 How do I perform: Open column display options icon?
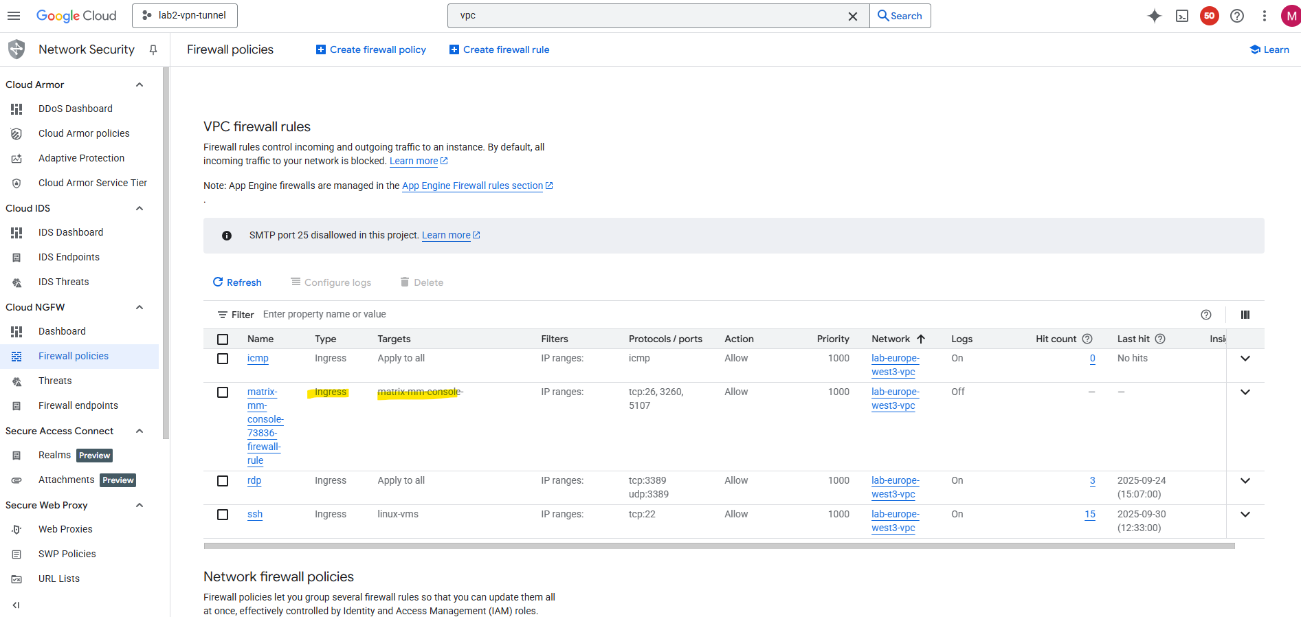[x=1245, y=315]
